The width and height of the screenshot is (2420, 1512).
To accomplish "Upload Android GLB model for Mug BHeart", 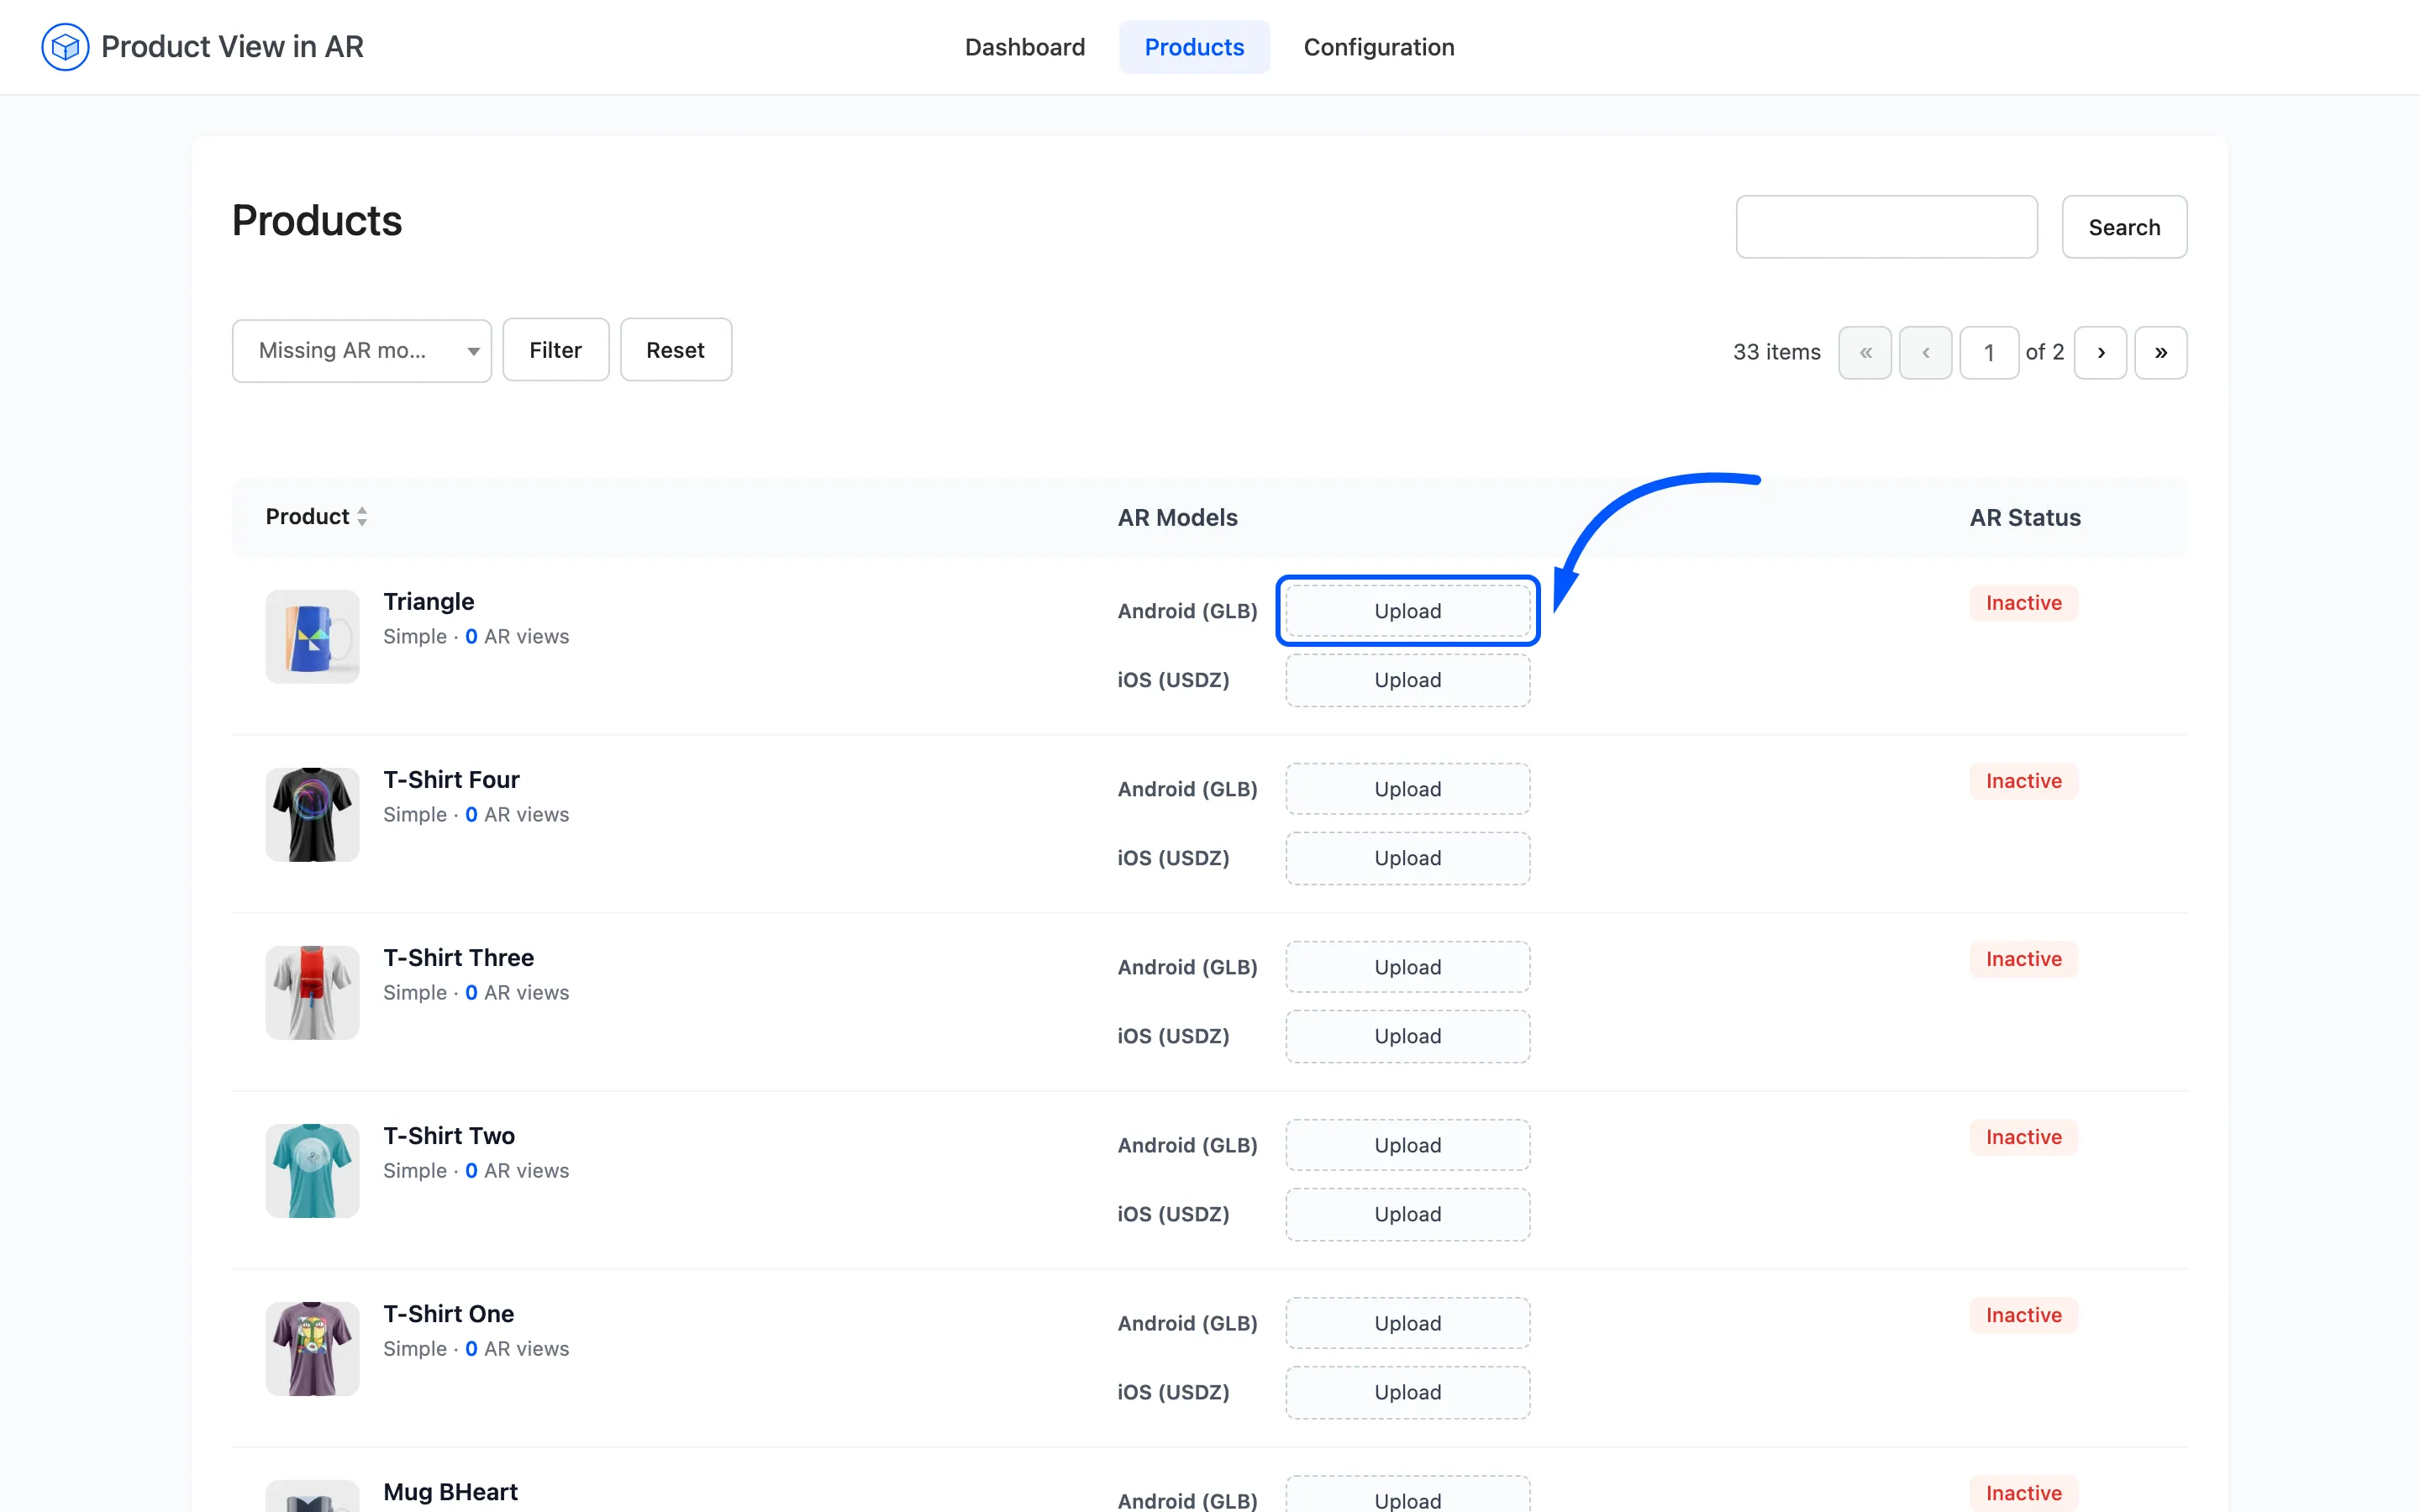I will 1407,1496.
